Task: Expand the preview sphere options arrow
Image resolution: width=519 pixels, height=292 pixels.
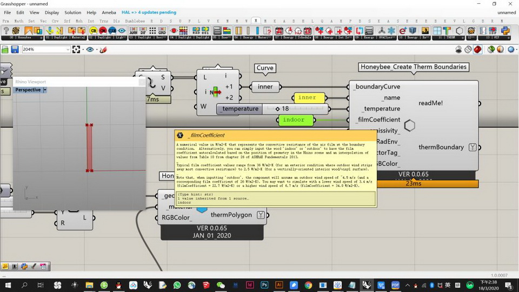Action: click(x=516, y=49)
